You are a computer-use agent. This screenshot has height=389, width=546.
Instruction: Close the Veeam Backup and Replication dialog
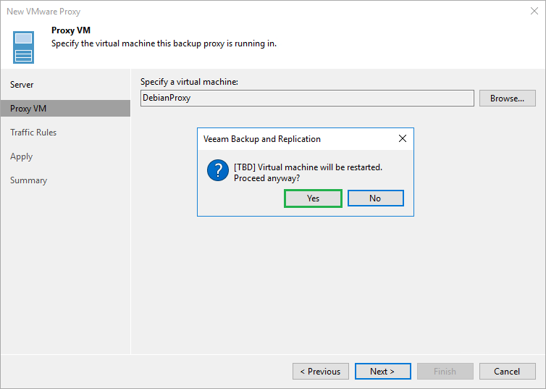coord(402,139)
